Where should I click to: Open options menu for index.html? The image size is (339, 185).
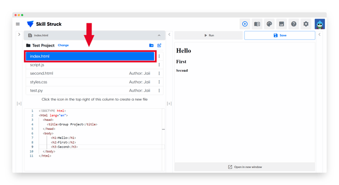click(x=159, y=56)
